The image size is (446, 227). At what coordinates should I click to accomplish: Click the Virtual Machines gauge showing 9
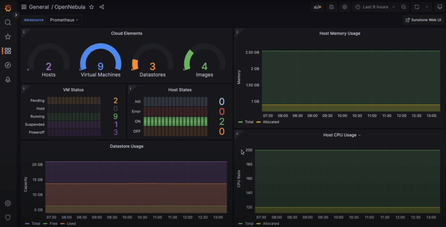(x=101, y=61)
